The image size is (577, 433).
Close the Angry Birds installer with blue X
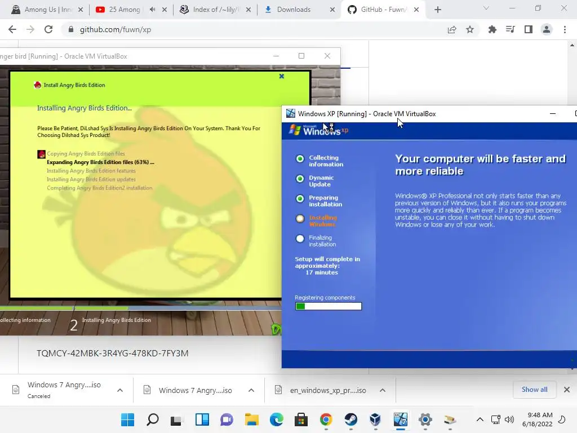click(x=282, y=76)
